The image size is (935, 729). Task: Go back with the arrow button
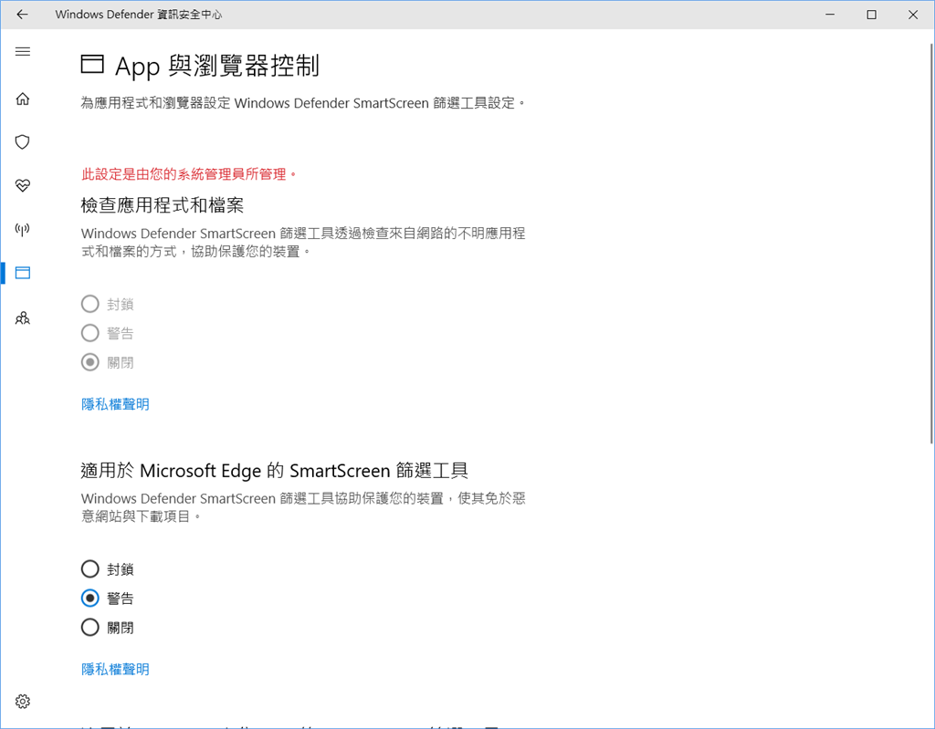pos(22,15)
